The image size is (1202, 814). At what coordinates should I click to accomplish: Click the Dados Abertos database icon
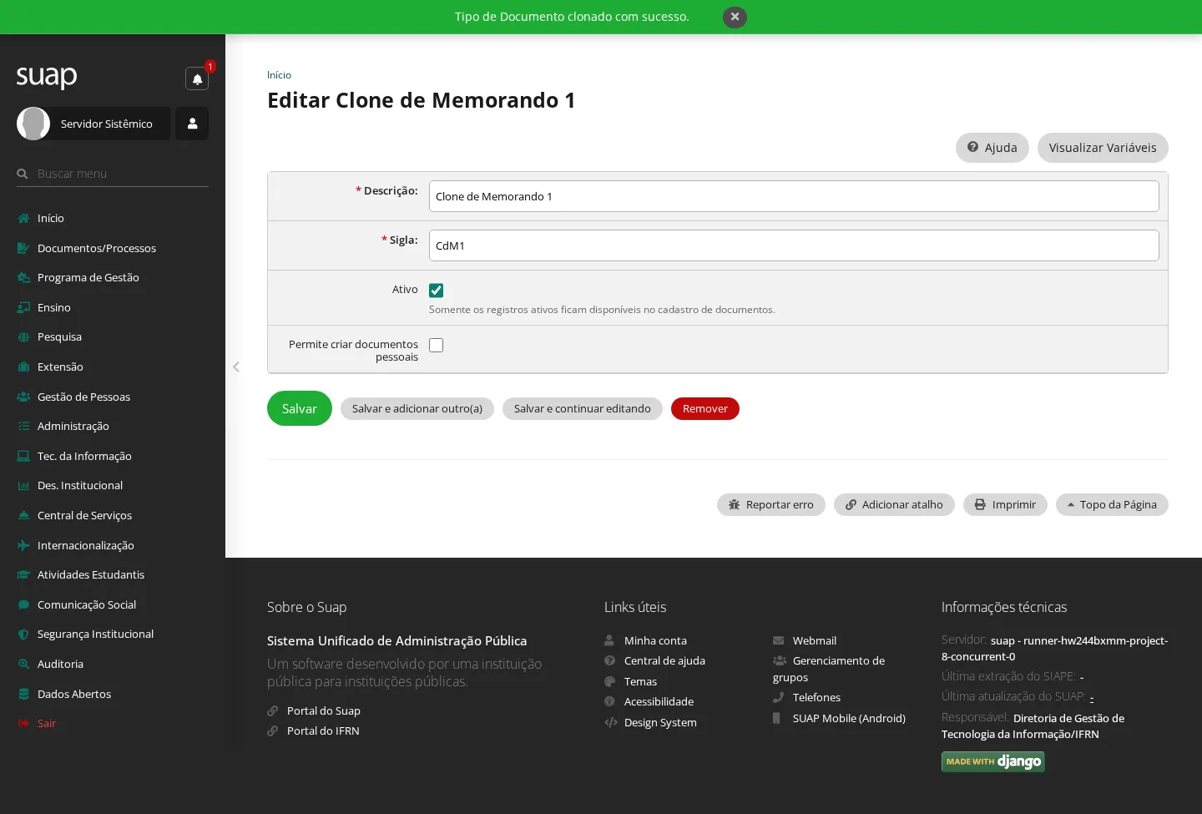click(23, 694)
